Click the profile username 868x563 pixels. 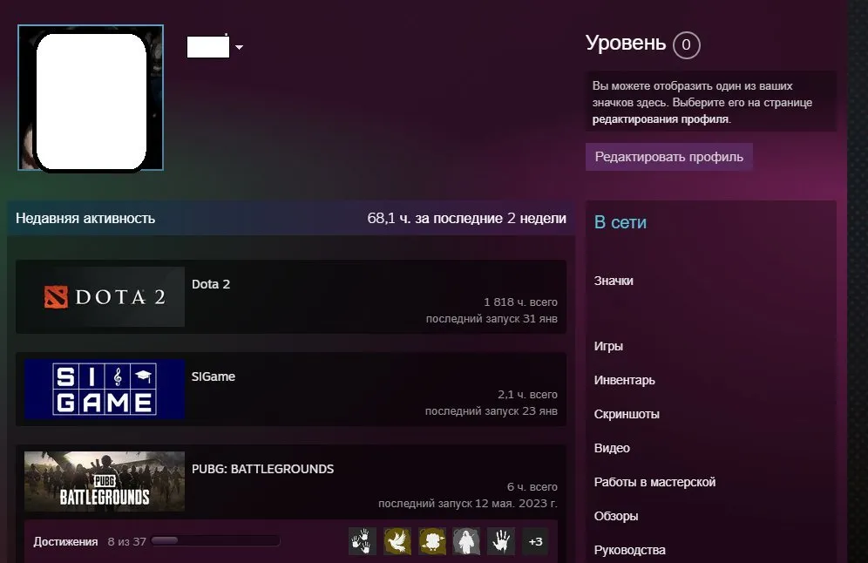coord(208,46)
